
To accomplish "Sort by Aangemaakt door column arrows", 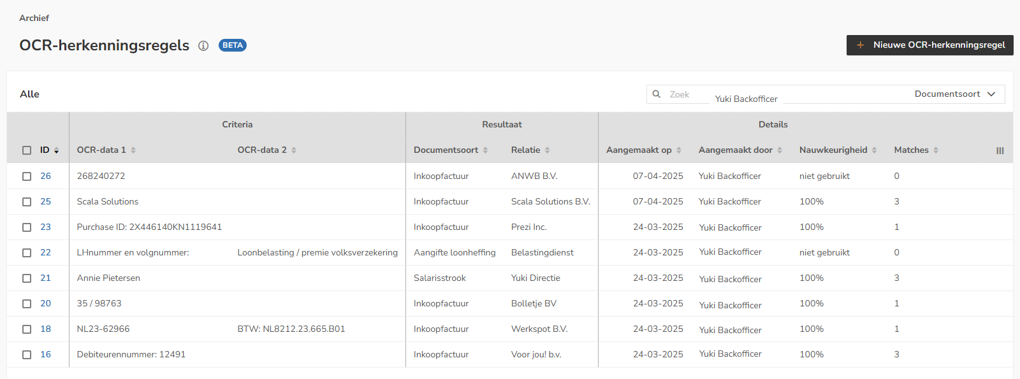I will tap(780, 150).
